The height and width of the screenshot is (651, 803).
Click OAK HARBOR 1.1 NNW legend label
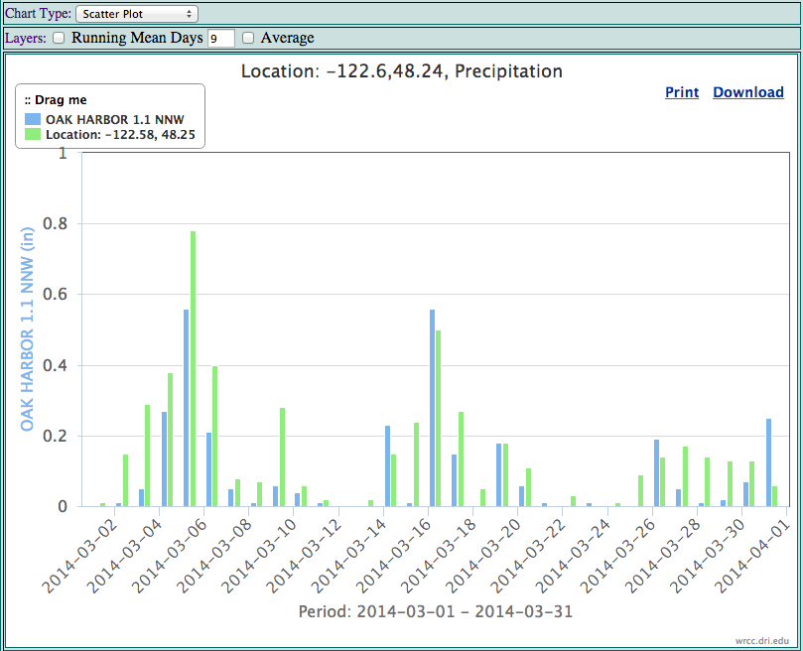115,119
